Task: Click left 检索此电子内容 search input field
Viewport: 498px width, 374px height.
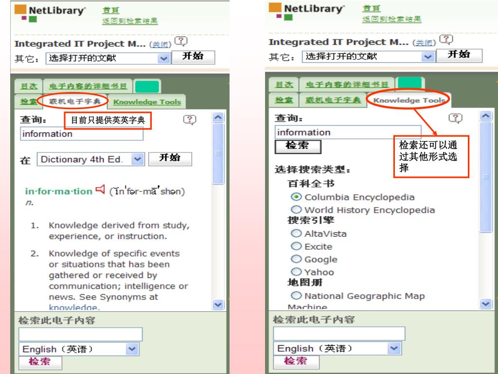Action: click(81, 334)
